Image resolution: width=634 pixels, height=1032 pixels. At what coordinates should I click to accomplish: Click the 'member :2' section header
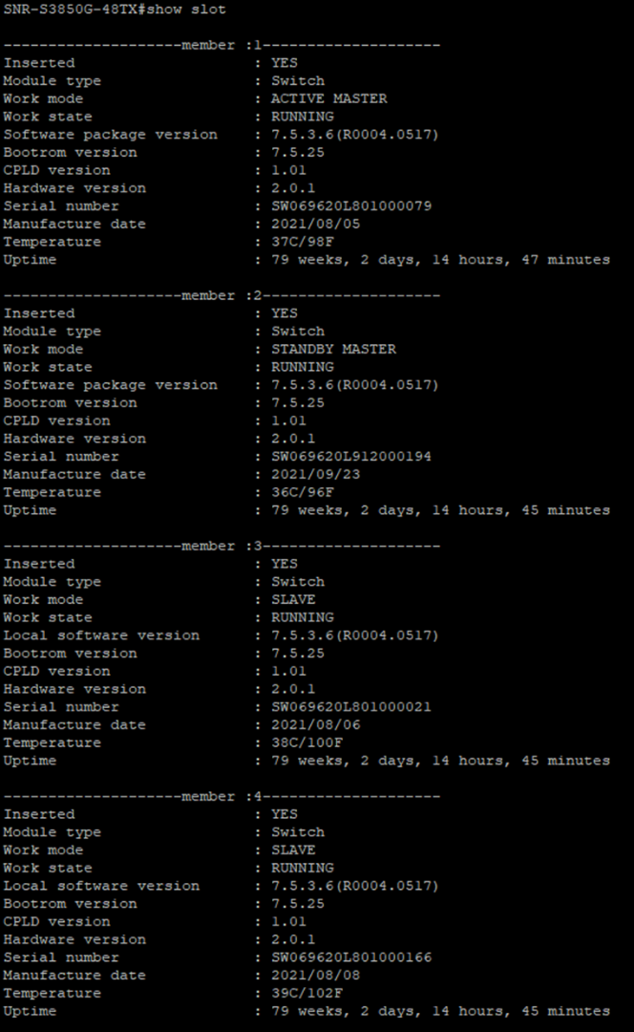pos(221,295)
